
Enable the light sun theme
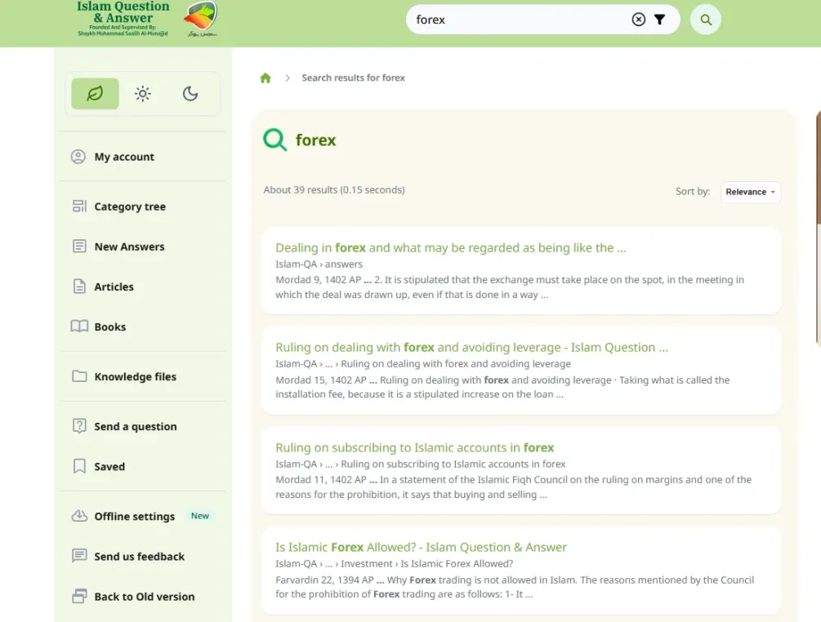142,94
